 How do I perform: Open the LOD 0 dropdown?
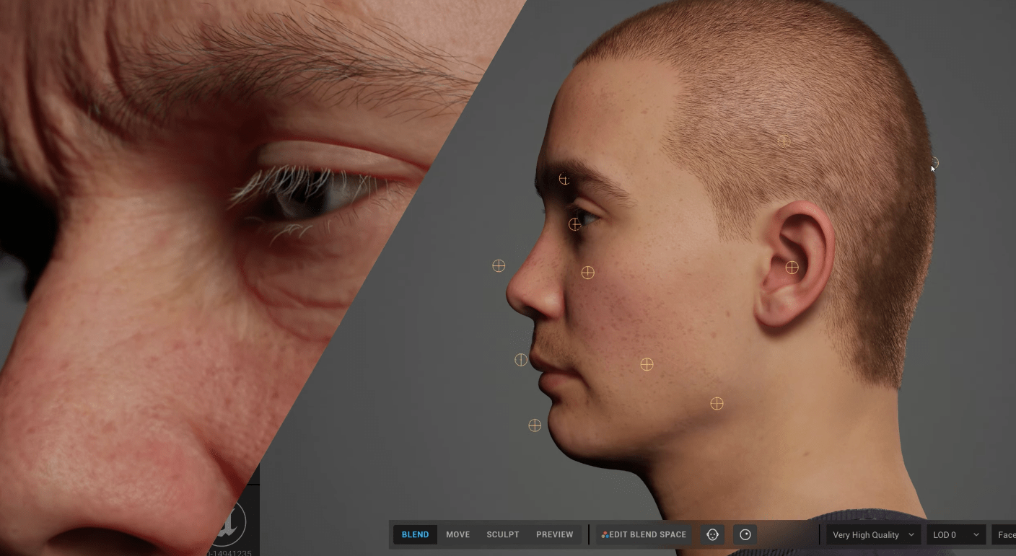(x=956, y=534)
